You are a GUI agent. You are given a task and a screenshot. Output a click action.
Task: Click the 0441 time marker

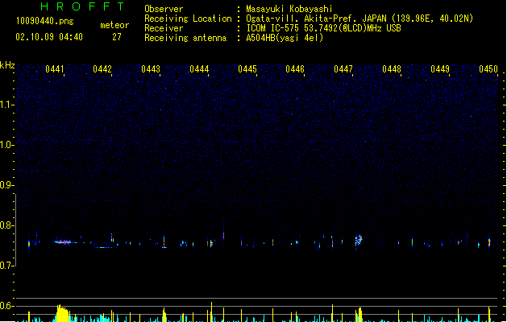click(x=55, y=69)
